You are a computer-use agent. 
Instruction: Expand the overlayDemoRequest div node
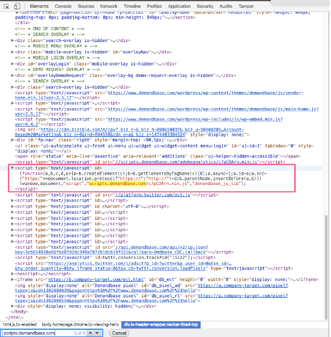[13, 76]
